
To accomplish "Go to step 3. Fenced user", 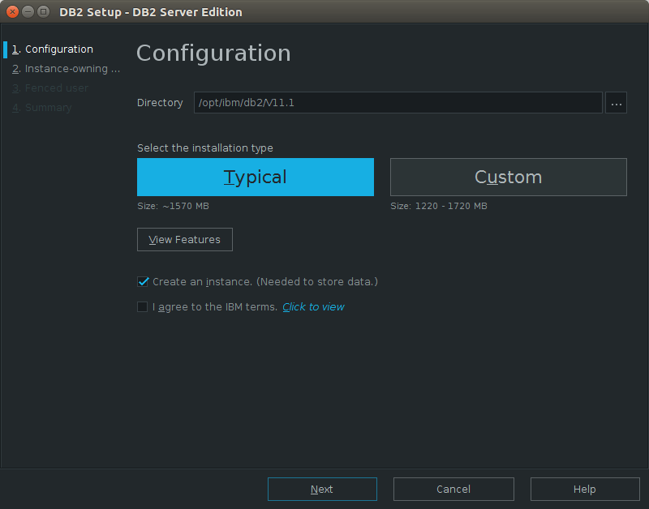I will [x=50, y=88].
